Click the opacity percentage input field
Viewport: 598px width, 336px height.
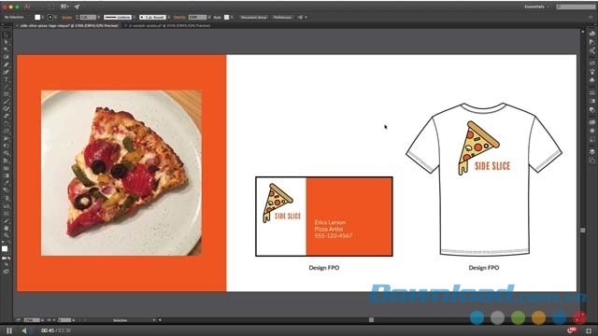pos(197,17)
